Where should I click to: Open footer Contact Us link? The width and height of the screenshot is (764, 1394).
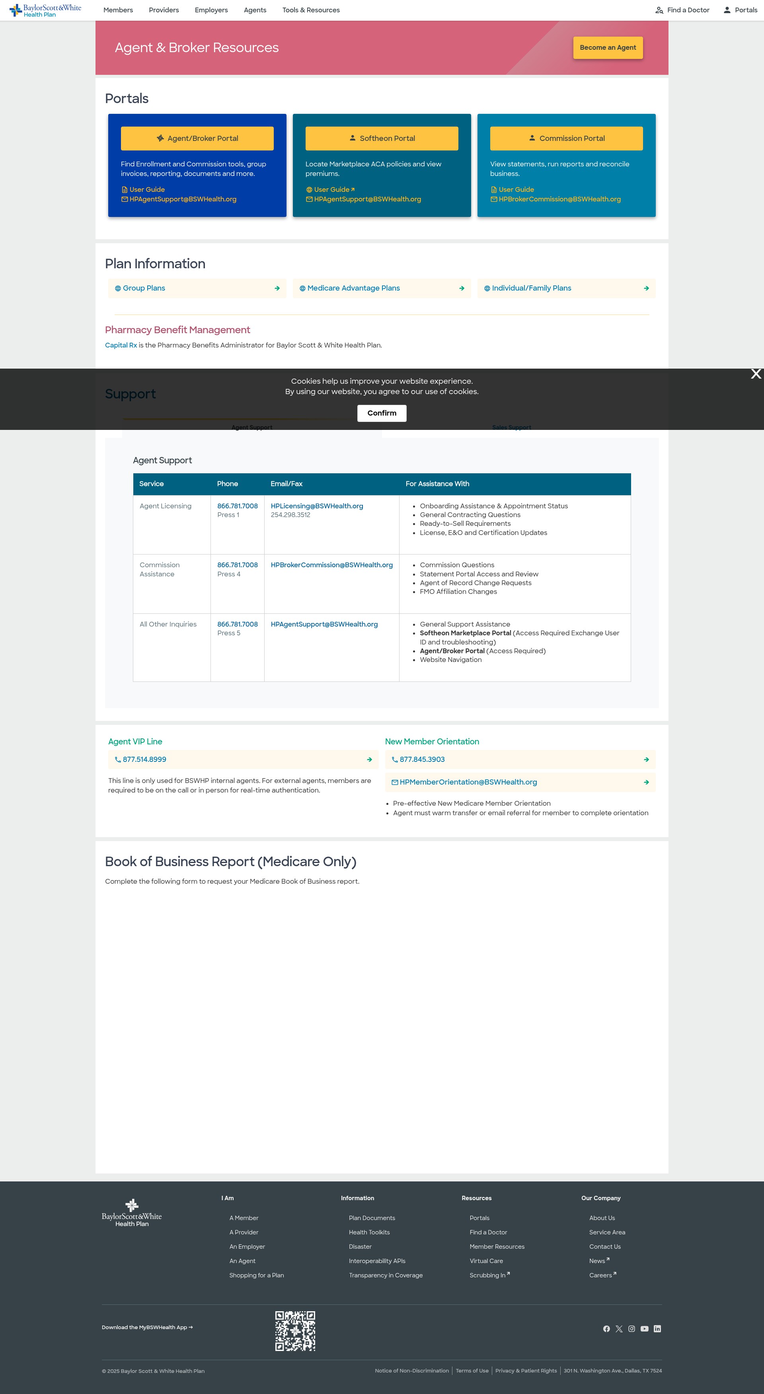[604, 1247]
